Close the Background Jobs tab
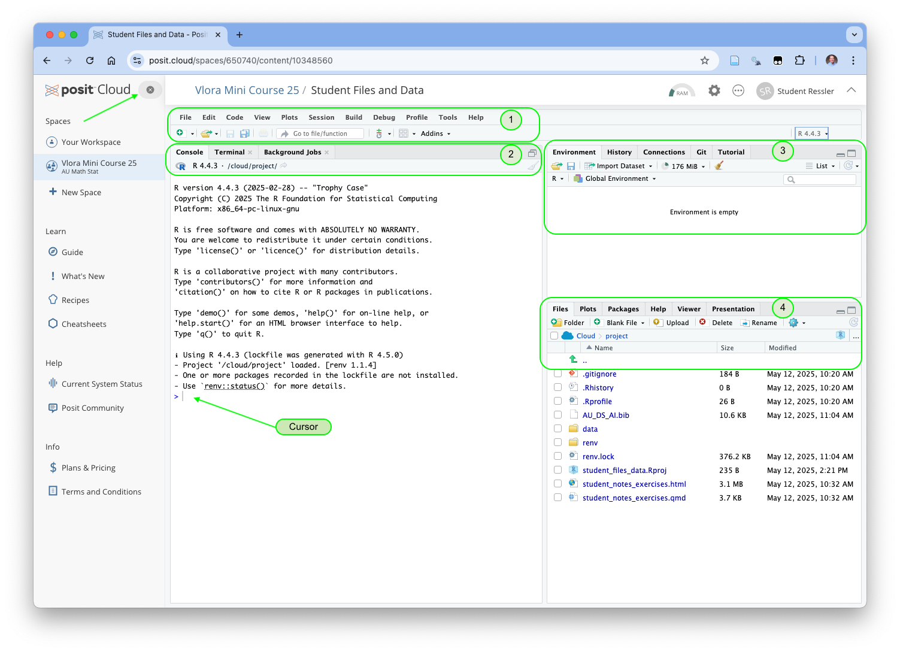The image size is (900, 652). (327, 152)
